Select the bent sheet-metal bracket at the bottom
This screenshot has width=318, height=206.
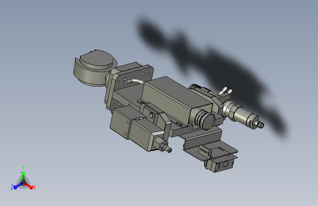[209, 144]
